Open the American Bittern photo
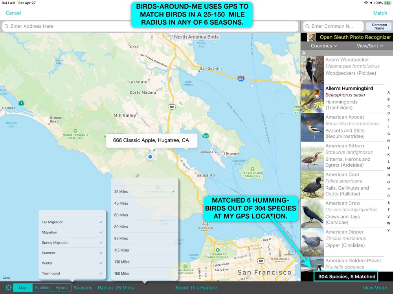The height and width of the screenshot is (294, 393). [312, 156]
